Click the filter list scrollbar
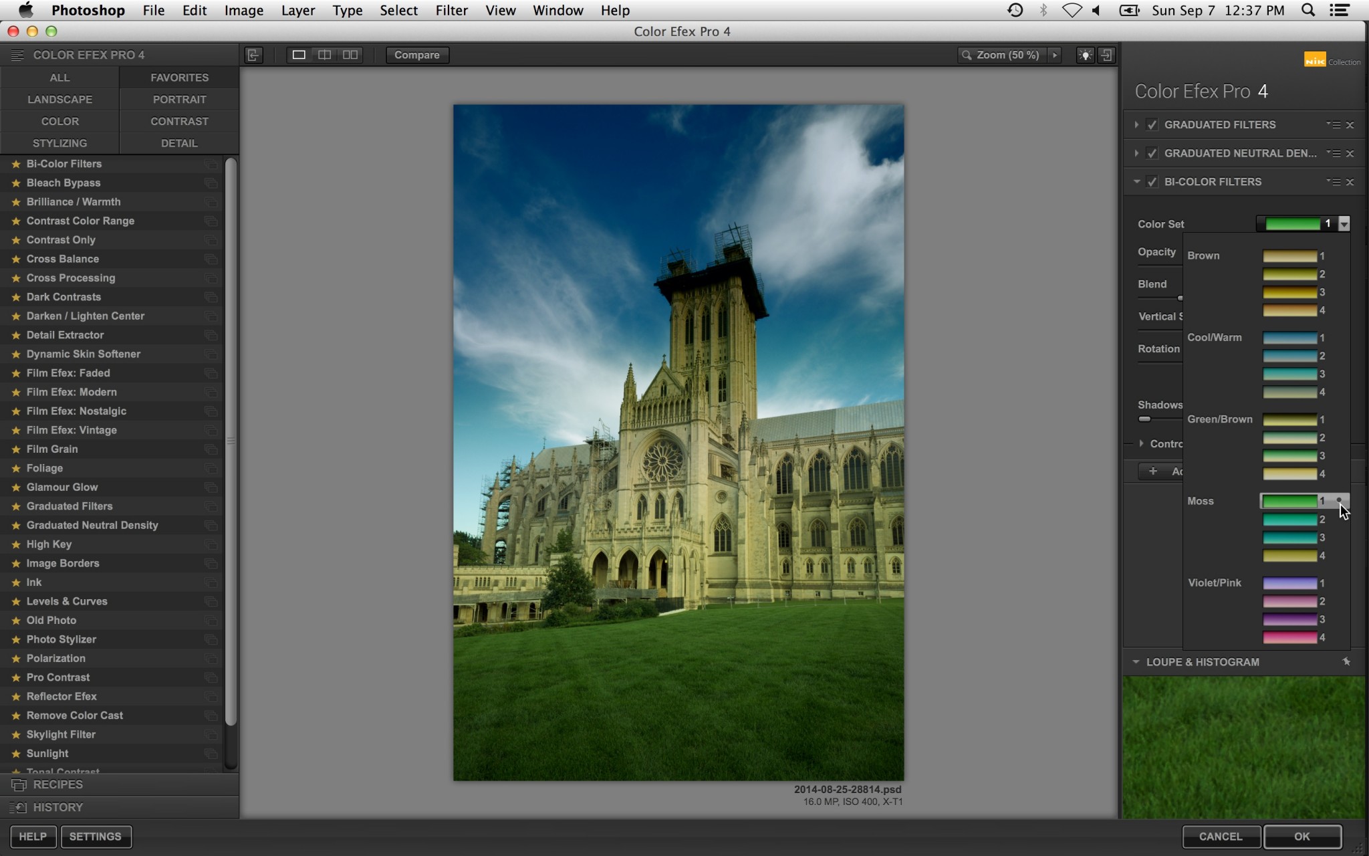 pos(231,441)
